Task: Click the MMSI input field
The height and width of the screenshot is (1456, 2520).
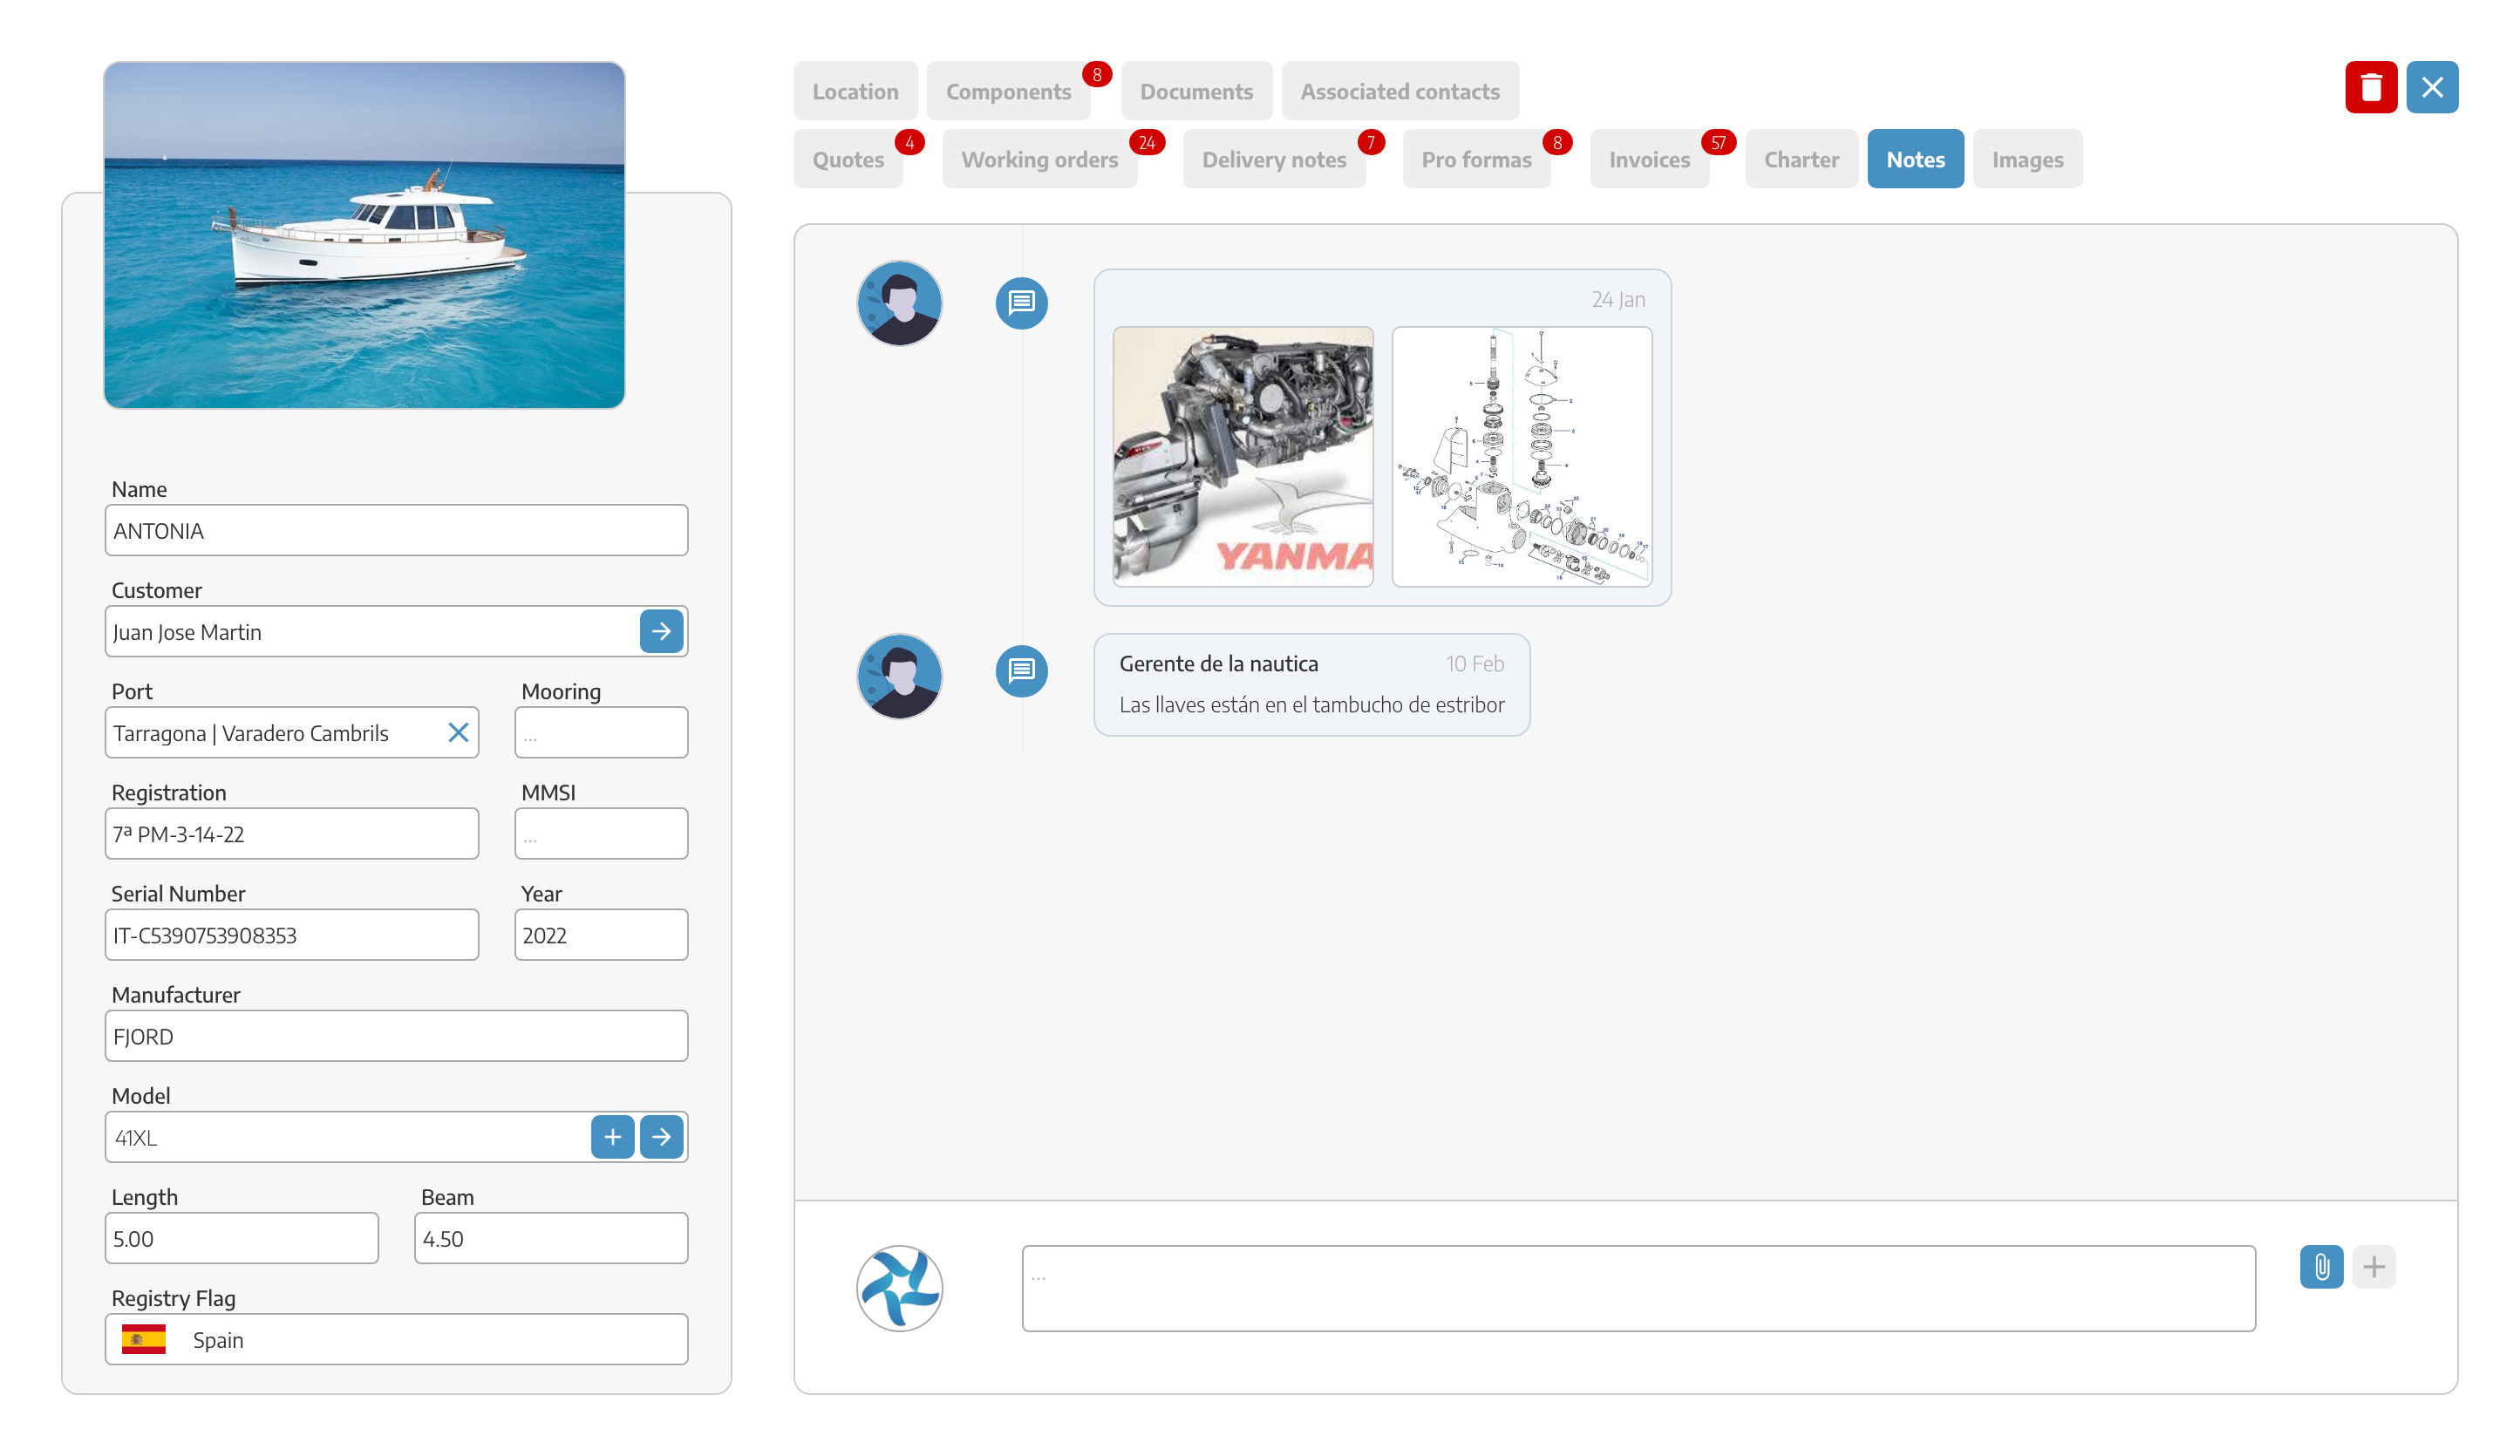Action: tap(601, 834)
